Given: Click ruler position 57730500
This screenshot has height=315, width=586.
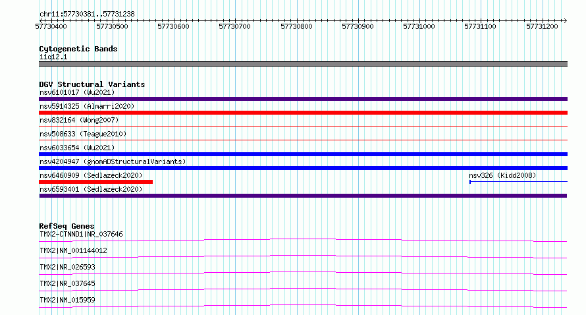Looking at the screenshot, I should 112,26.
